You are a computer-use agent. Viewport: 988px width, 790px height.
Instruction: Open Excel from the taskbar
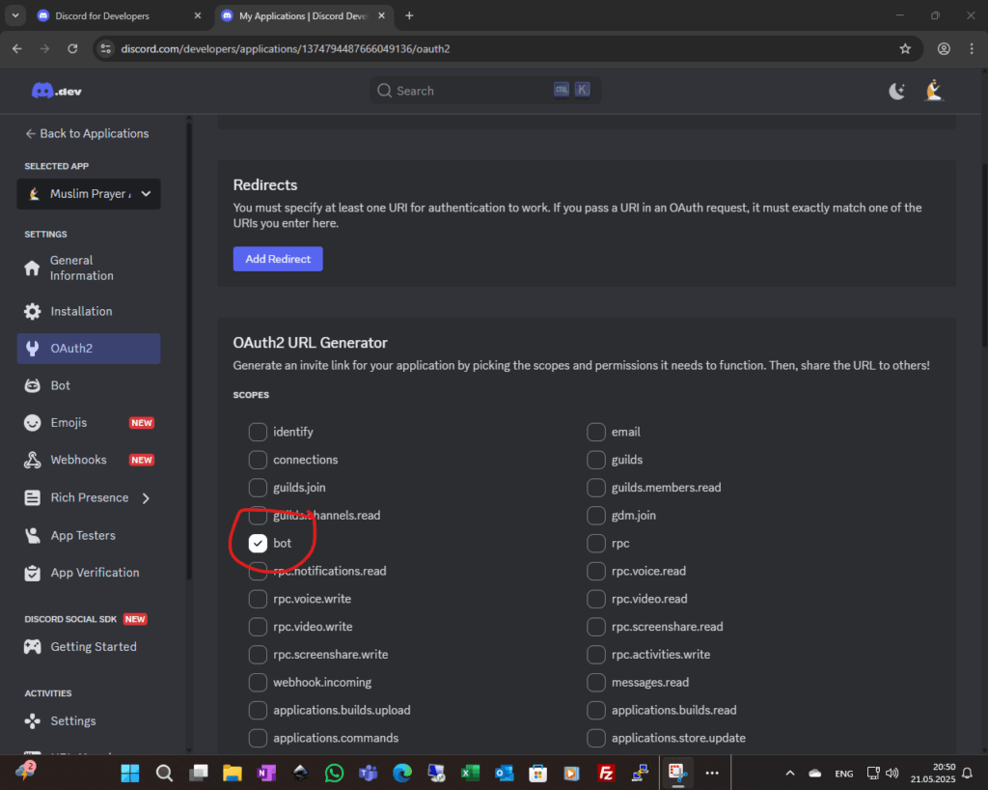(x=470, y=773)
